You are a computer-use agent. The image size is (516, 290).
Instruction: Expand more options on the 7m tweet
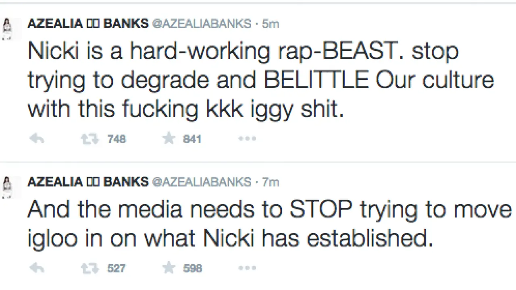pyautogui.click(x=247, y=268)
